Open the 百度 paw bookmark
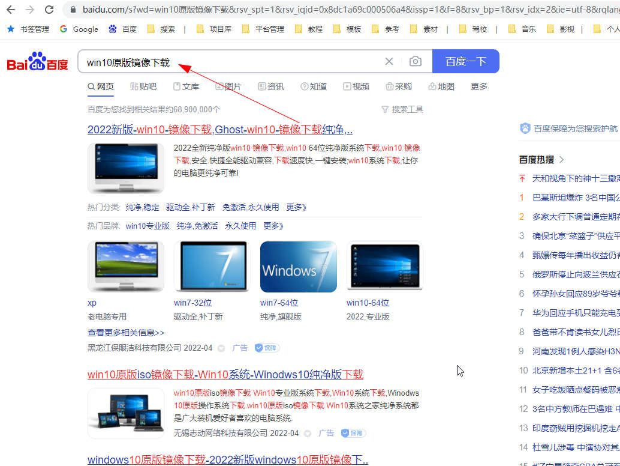 point(122,29)
